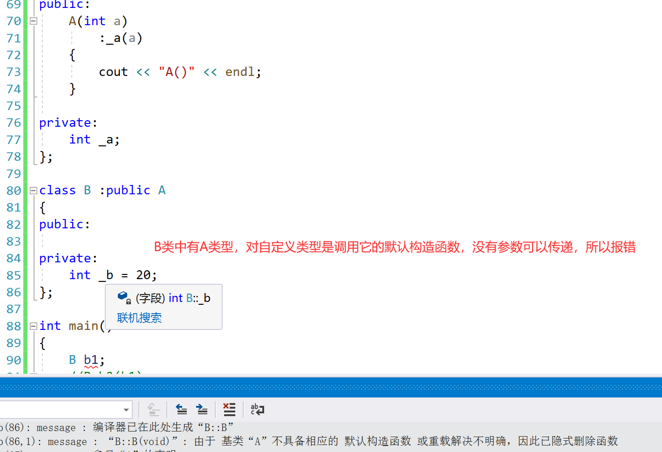Click the Find Message in Code icon
662x452 pixels.
(x=154, y=410)
